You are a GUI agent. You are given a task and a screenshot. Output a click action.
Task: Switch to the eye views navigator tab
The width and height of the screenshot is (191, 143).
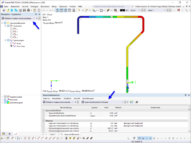[10, 134]
